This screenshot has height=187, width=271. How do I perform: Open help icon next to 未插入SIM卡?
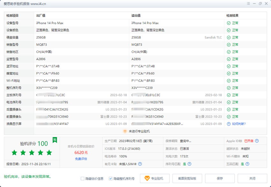point(140,164)
